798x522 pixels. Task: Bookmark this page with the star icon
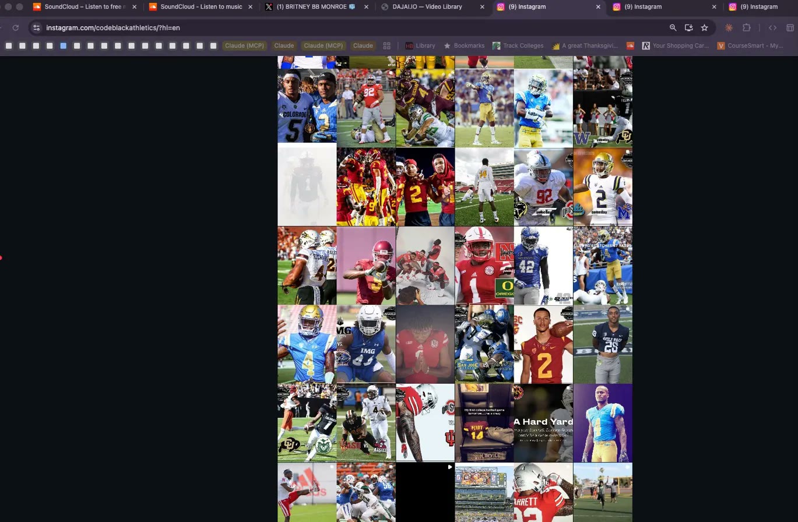[704, 27]
